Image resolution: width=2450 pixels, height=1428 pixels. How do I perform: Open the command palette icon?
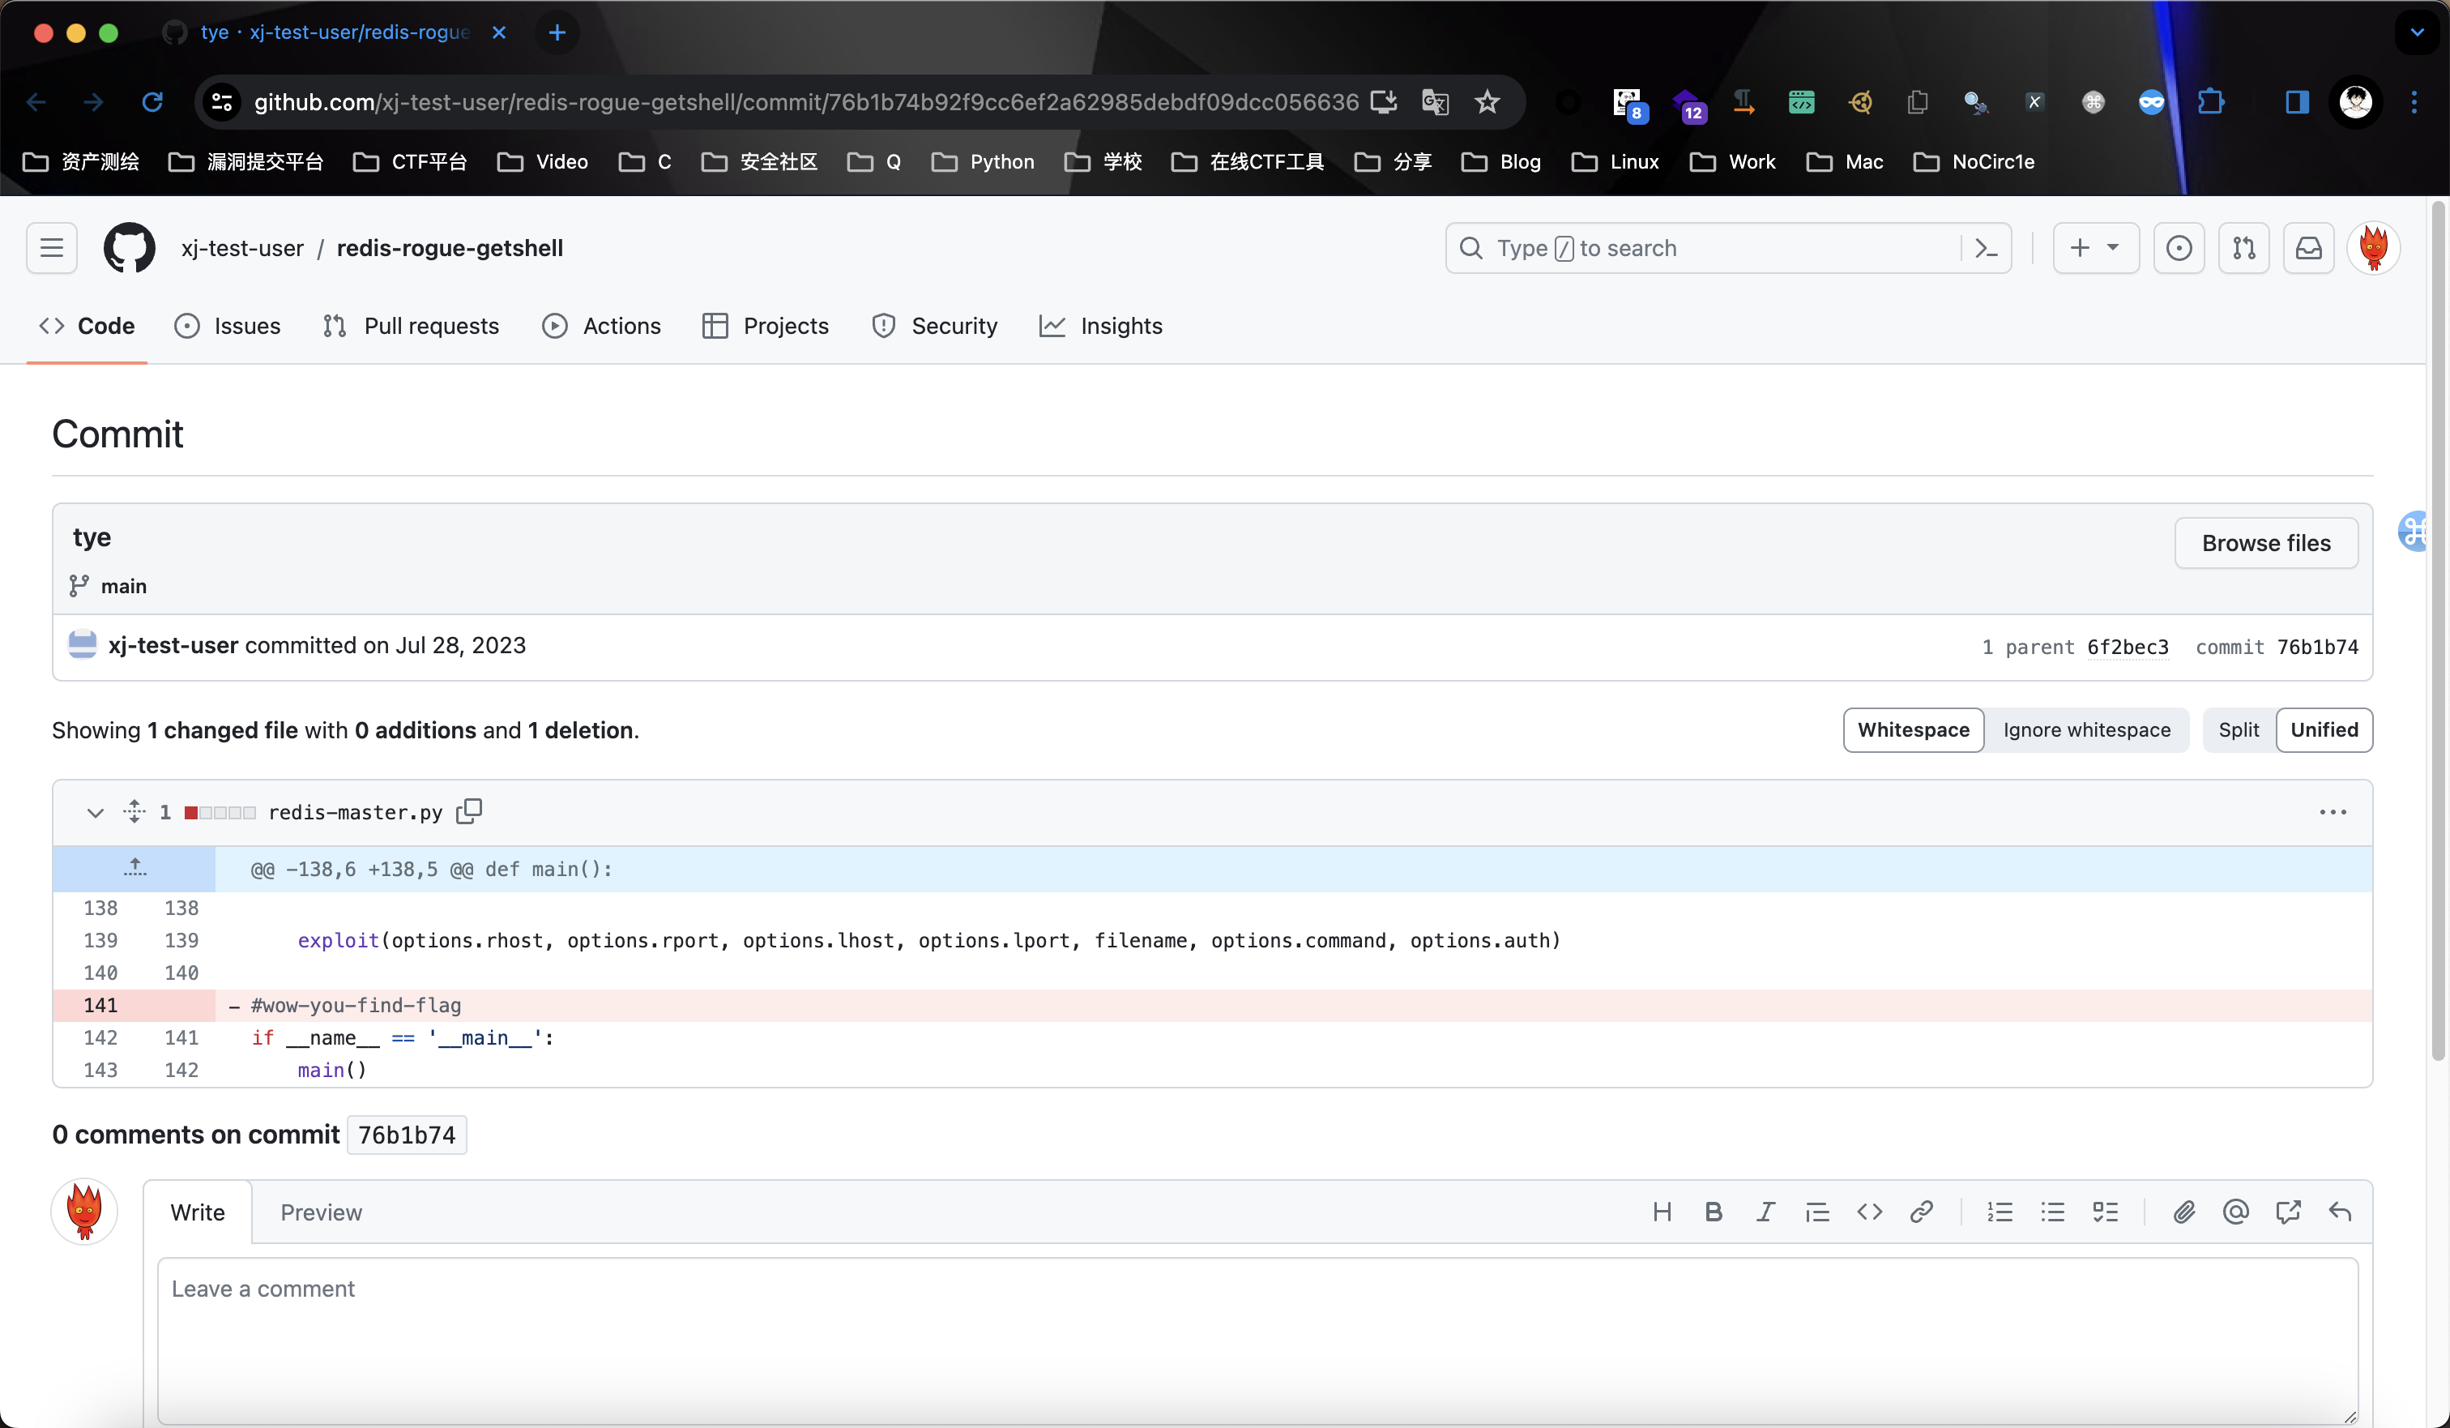pyautogui.click(x=1987, y=248)
